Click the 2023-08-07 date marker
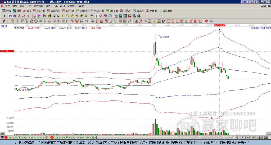Viewport: 271px width, 145px height. [x=219, y=25]
